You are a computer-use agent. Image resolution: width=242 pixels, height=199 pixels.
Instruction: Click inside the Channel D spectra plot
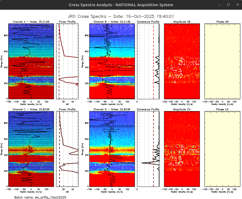(x=112, y=149)
